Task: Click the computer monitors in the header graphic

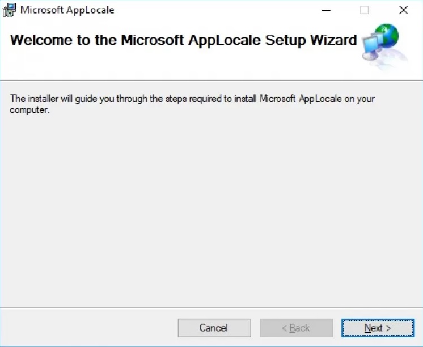Action: tap(372, 49)
